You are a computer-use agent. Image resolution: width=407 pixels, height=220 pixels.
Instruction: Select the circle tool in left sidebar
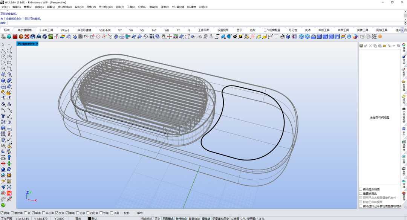3,57
